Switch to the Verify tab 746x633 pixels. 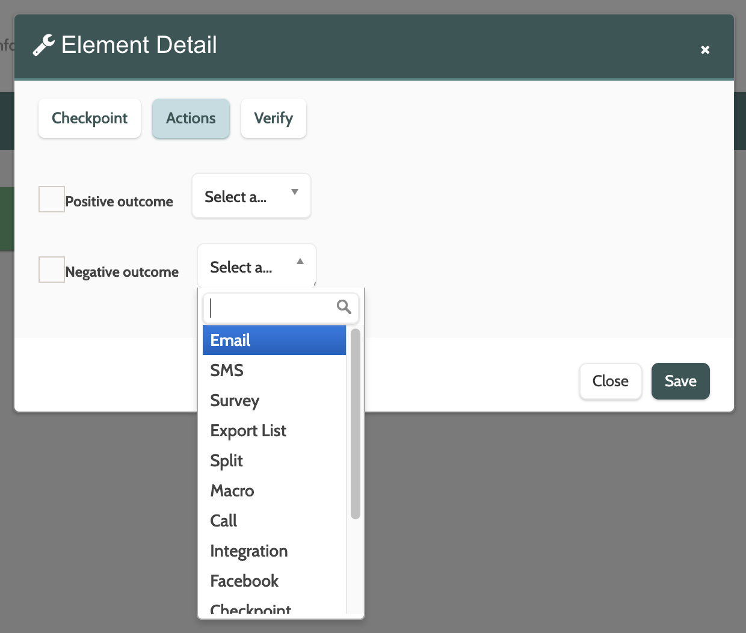tap(273, 119)
